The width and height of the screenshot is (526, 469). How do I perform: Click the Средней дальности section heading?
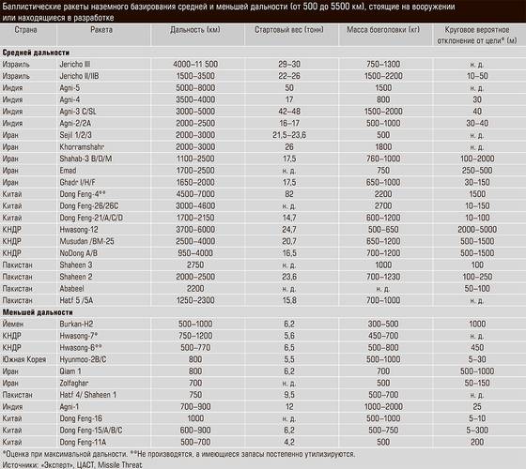coord(36,53)
